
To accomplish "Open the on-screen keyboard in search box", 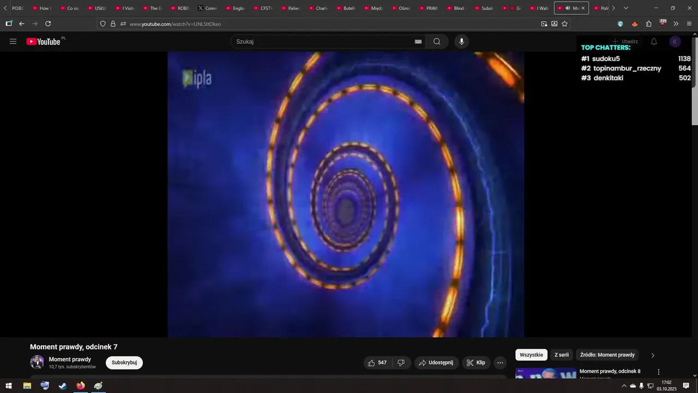I will [418, 41].
